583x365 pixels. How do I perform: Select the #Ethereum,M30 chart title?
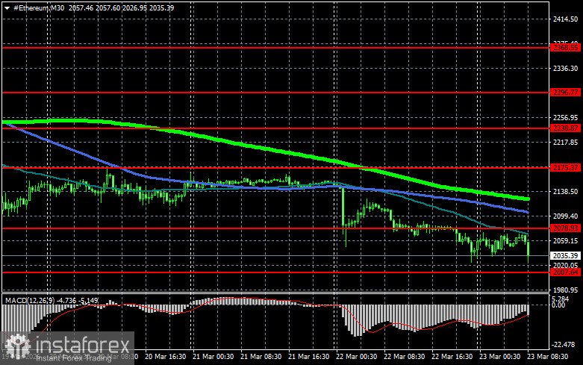coord(39,7)
